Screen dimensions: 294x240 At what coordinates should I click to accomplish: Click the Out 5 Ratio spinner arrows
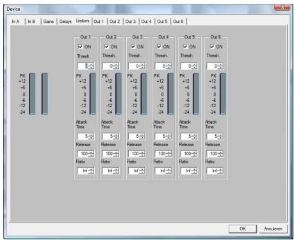[x=194, y=170]
